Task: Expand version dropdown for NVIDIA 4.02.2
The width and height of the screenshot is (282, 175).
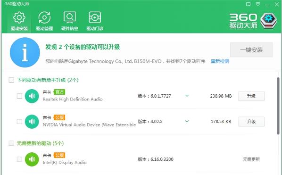Action: (187, 121)
